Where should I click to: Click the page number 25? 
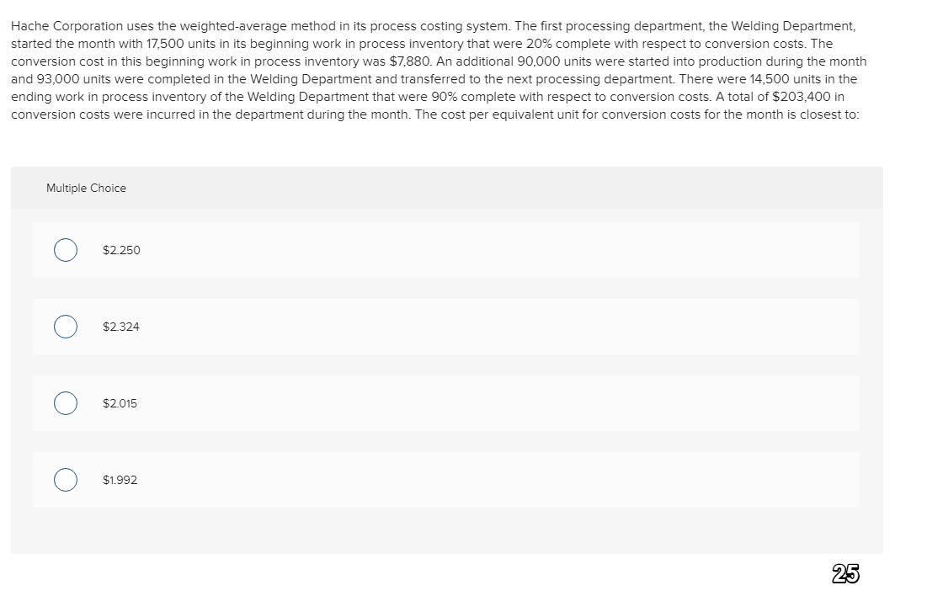[x=844, y=574]
